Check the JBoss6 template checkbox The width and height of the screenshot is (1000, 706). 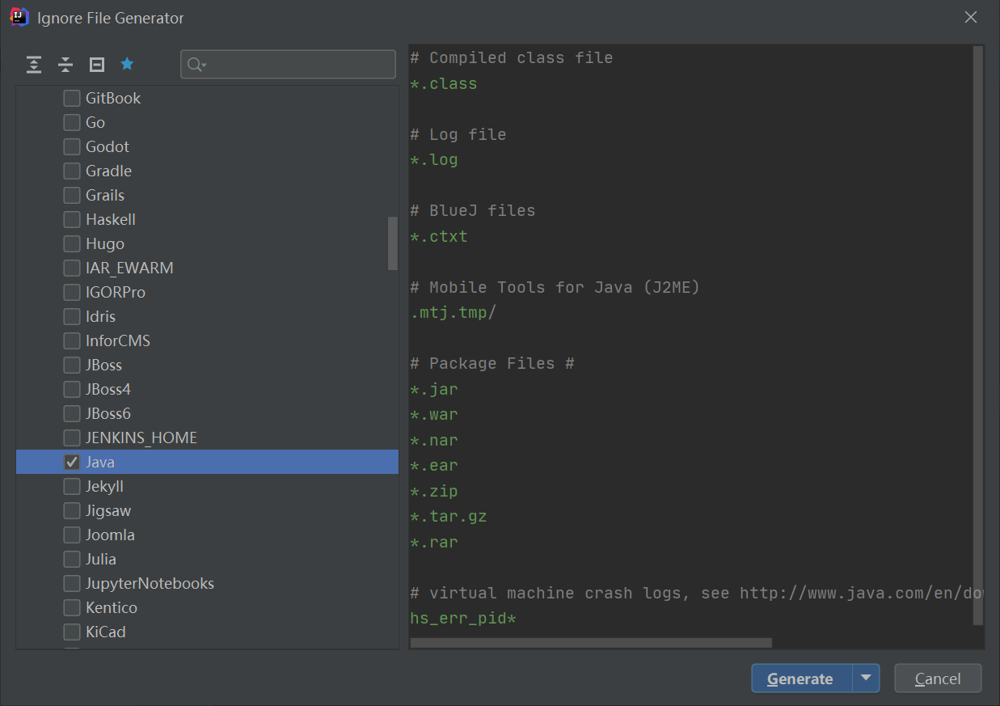coord(72,413)
